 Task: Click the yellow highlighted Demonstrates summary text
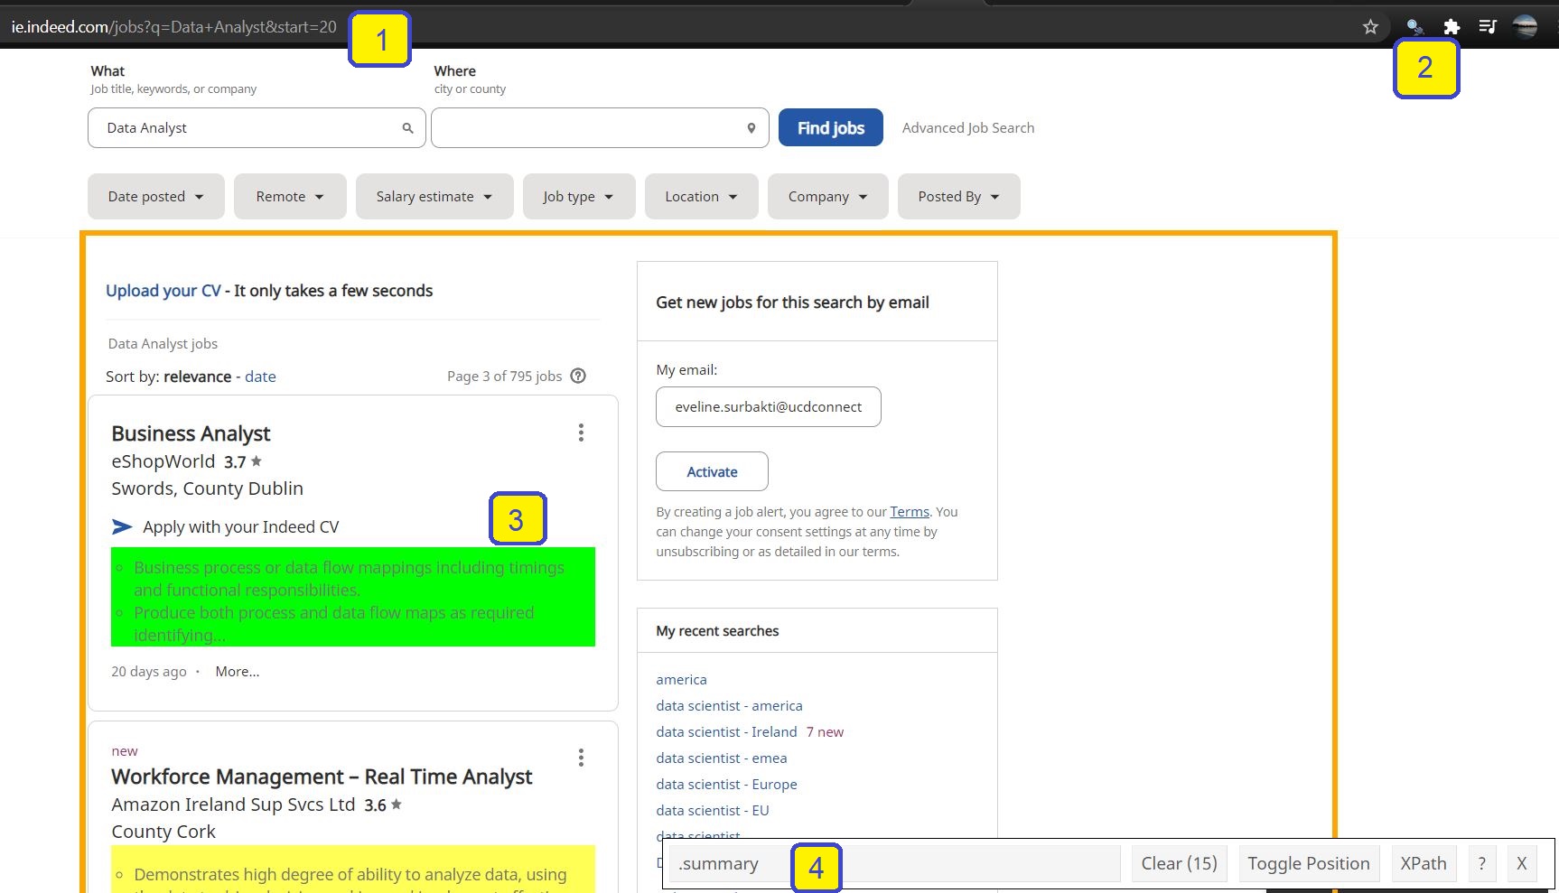click(x=353, y=870)
